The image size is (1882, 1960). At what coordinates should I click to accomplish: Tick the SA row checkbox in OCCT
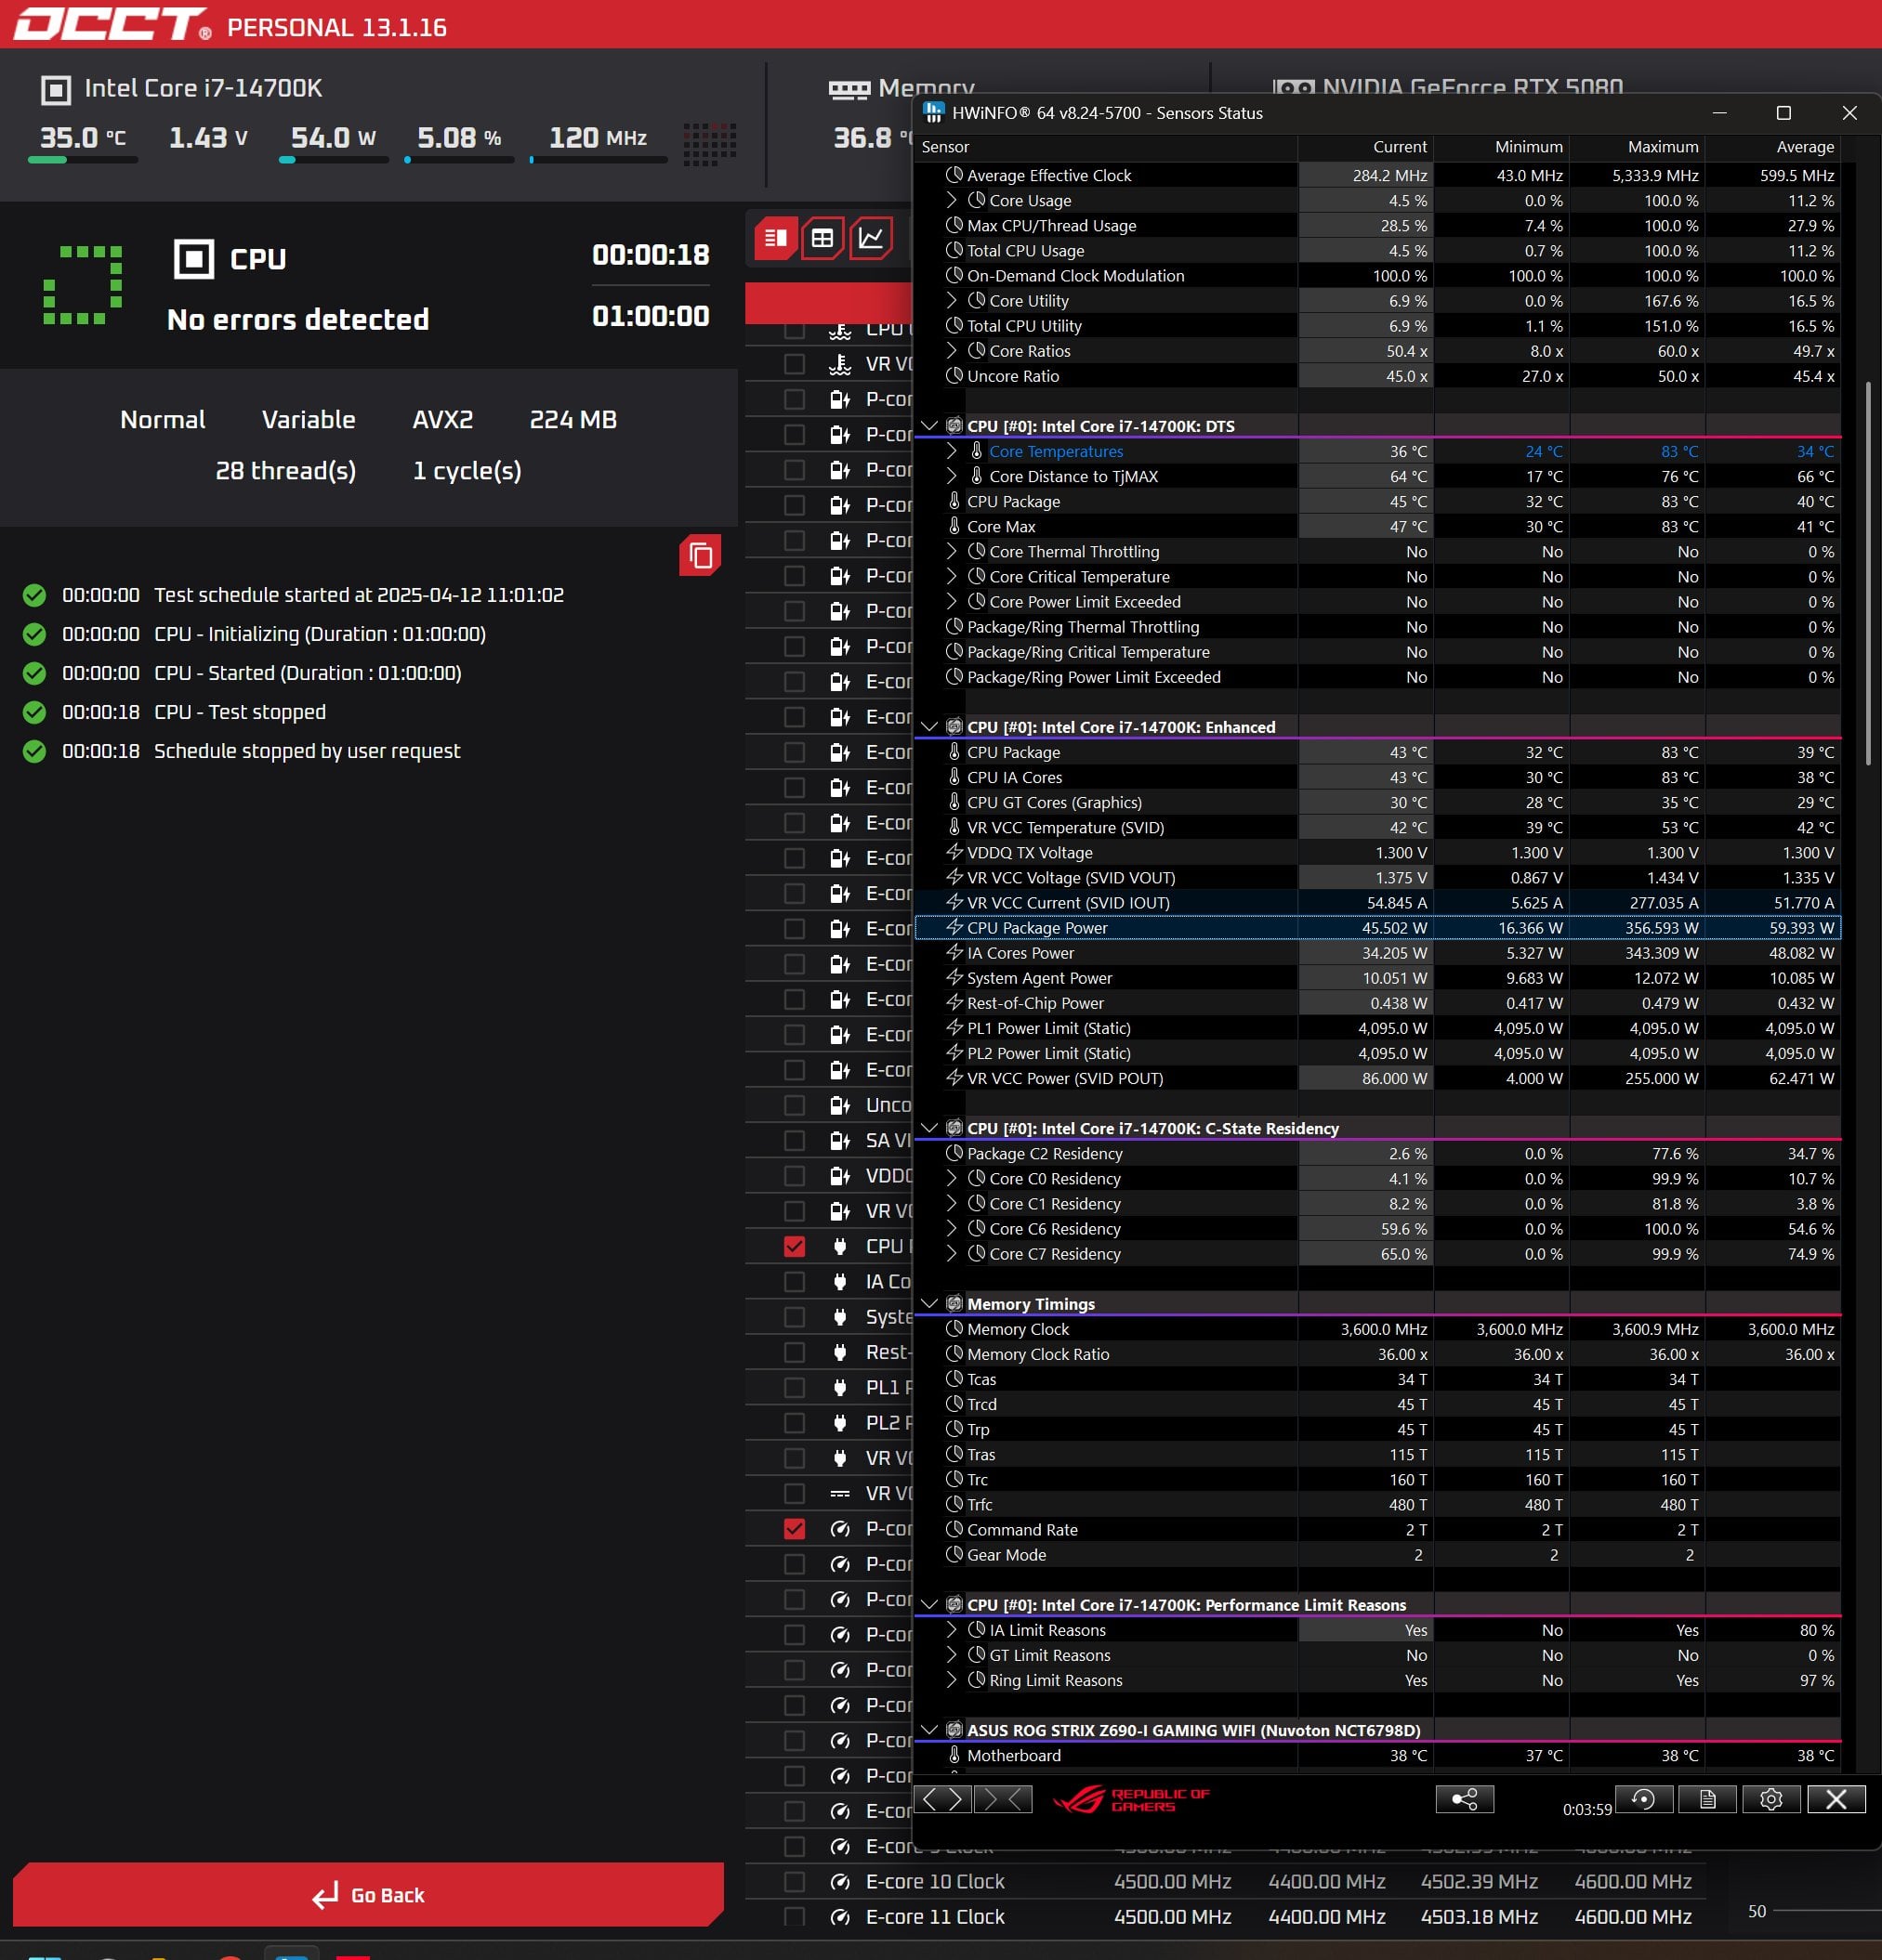coord(795,1141)
